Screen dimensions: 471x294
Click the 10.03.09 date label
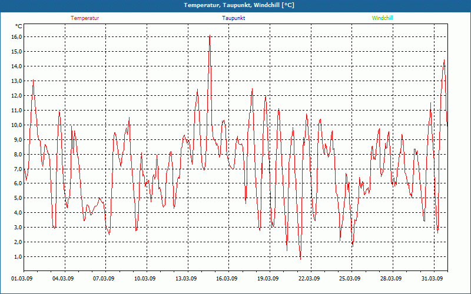coord(145,278)
